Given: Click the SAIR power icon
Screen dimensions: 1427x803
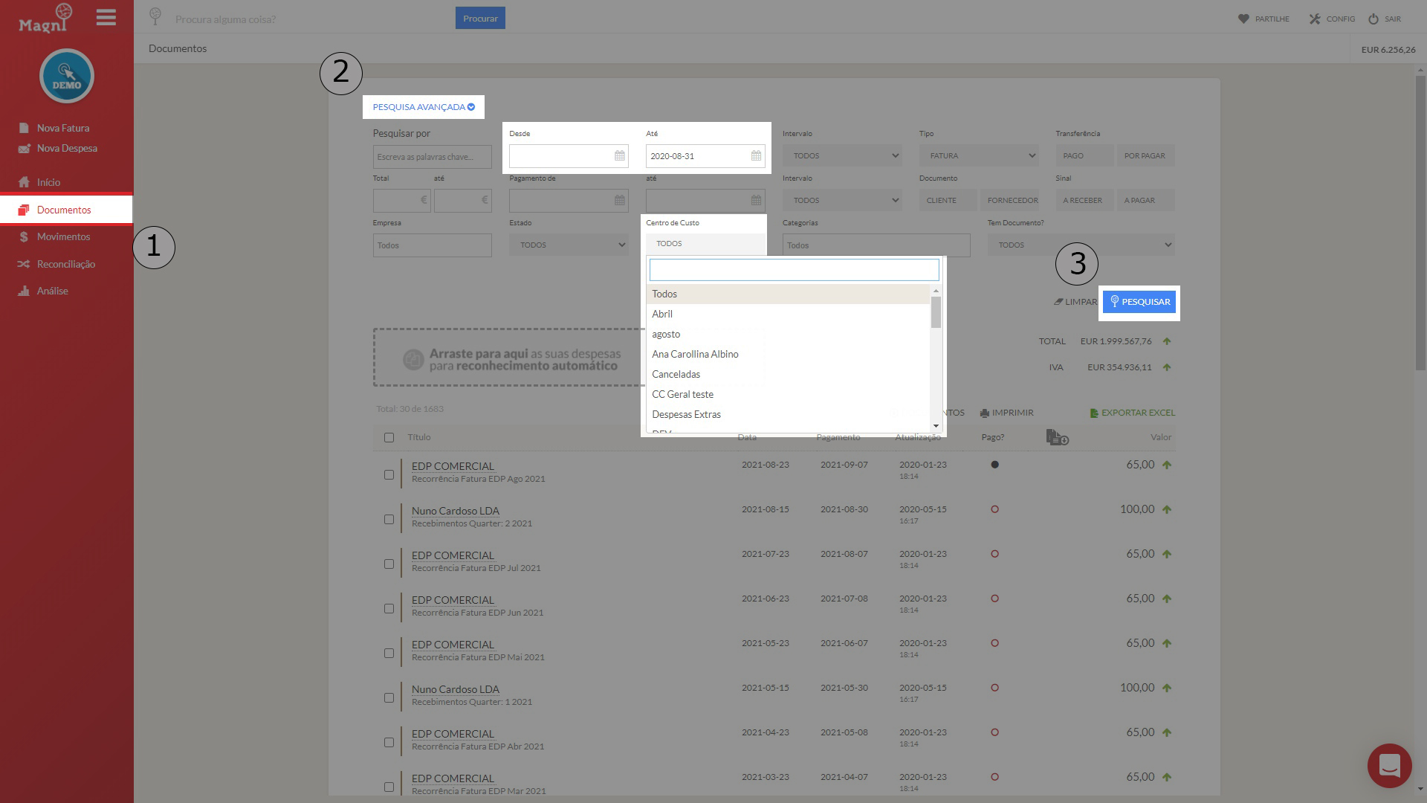Looking at the screenshot, I should tap(1373, 19).
